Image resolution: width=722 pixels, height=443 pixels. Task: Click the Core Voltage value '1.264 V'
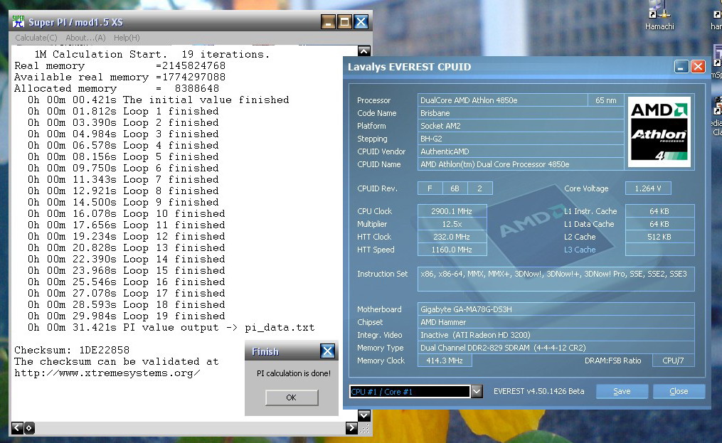[x=648, y=188]
